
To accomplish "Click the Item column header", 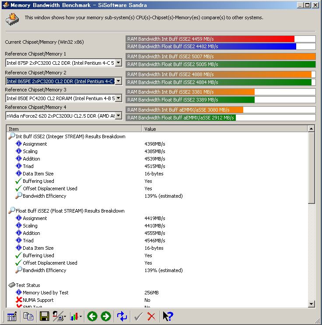I will pos(74,129).
